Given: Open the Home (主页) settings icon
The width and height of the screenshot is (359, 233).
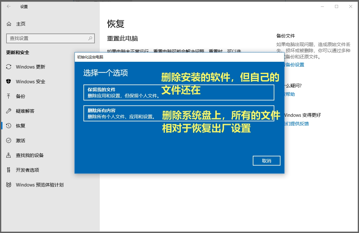Looking at the screenshot, I should tap(8, 24).
